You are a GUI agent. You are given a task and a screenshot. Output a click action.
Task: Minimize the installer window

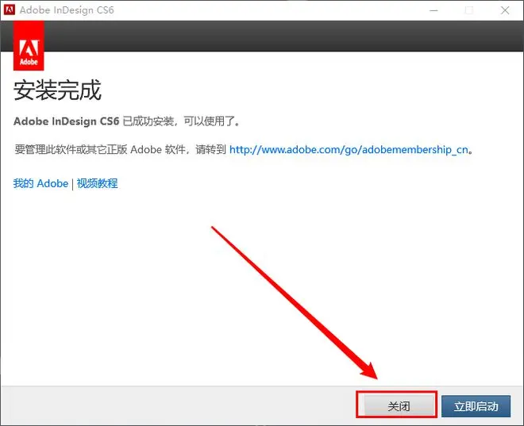pos(434,10)
